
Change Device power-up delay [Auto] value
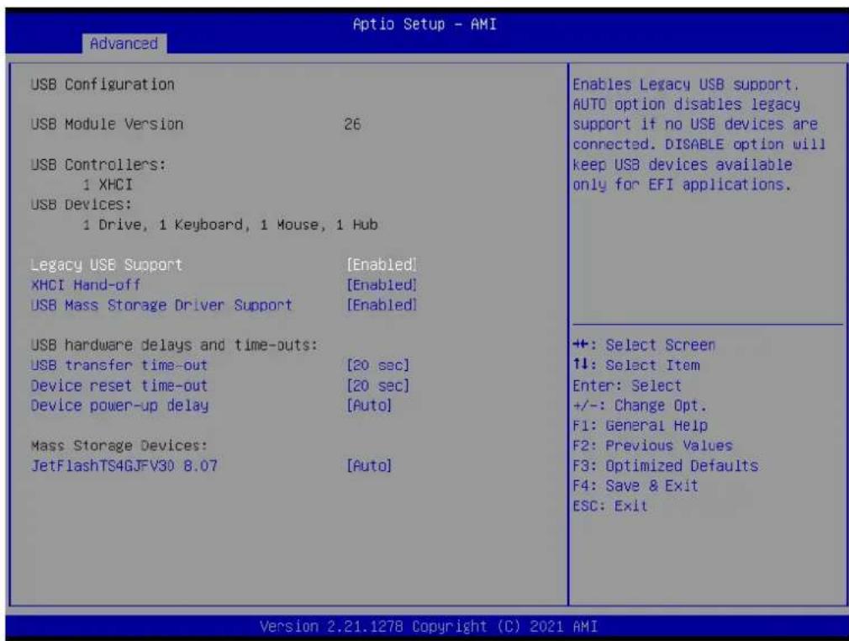coord(369,405)
